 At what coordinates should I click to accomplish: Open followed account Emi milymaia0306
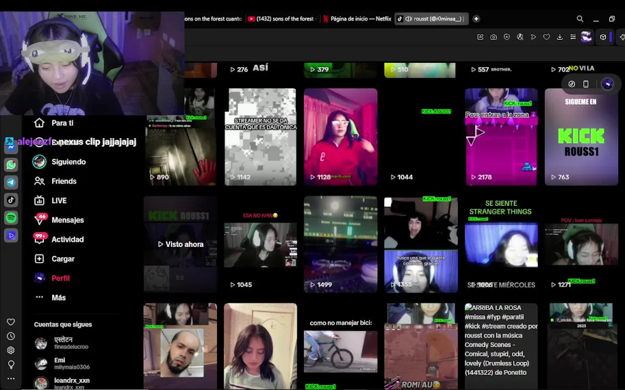pos(62,363)
